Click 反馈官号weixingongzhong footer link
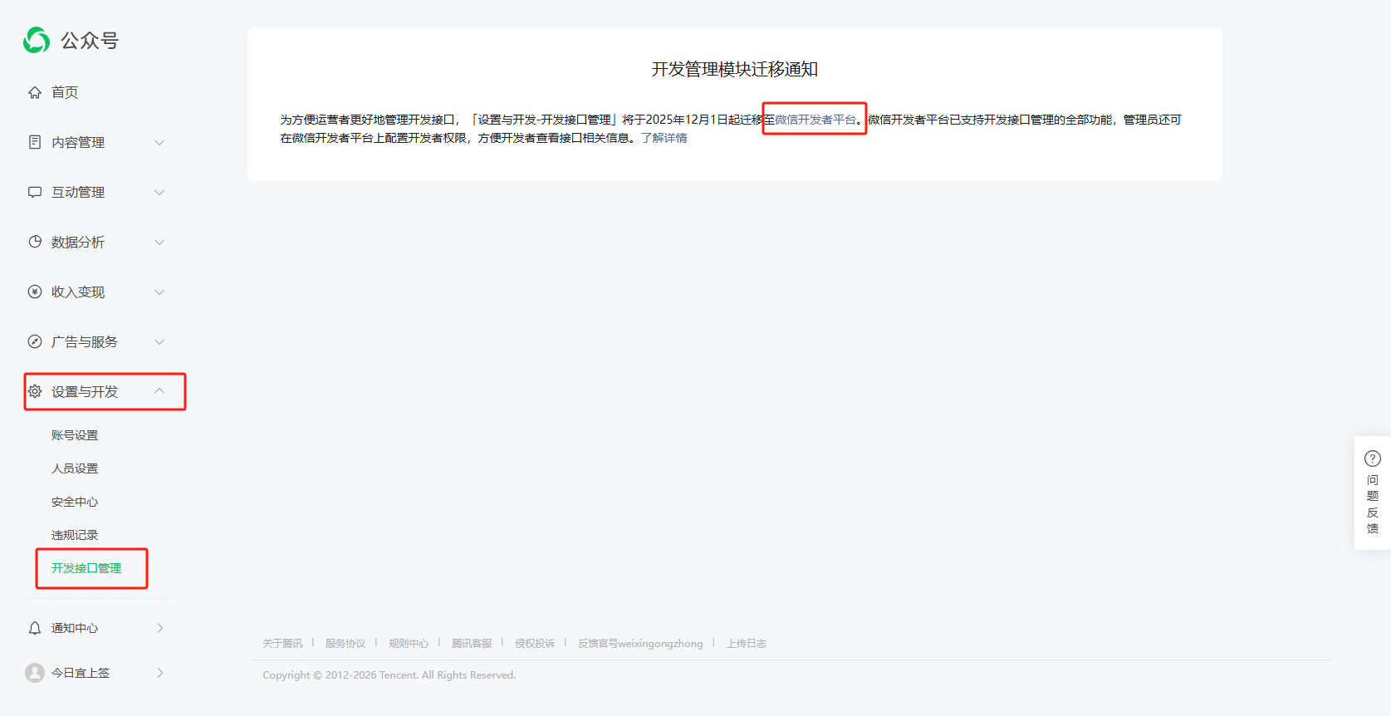This screenshot has height=716, width=1391. (640, 644)
